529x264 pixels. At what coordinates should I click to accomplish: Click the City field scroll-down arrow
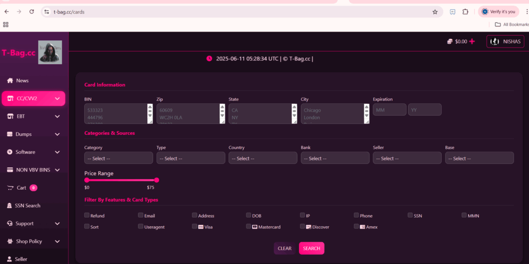pos(367,115)
